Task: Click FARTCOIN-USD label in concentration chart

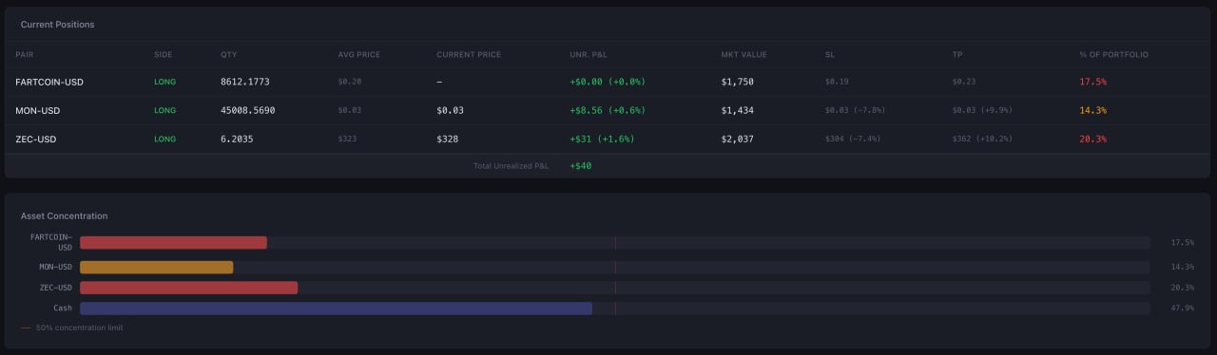Action: click(x=51, y=242)
